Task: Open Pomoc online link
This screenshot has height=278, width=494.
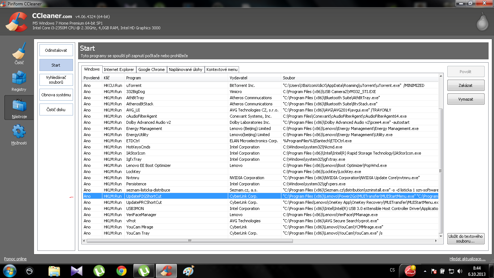Action: coord(15,259)
